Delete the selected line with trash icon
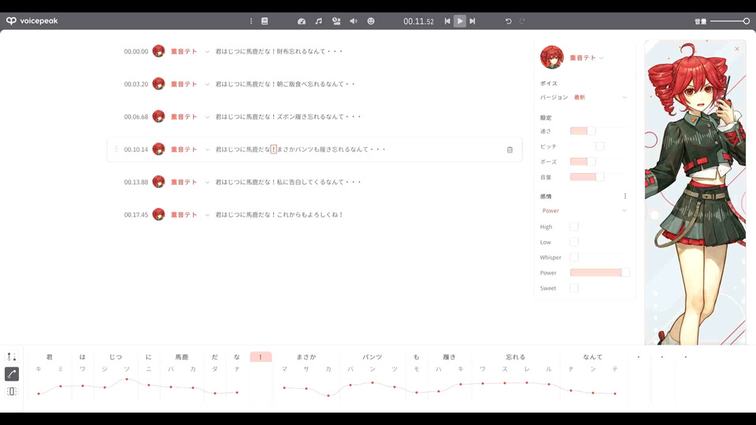The width and height of the screenshot is (756, 425). [x=510, y=150]
